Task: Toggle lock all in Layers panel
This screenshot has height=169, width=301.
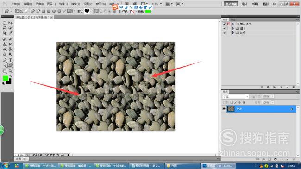Action: click(x=244, y=102)
